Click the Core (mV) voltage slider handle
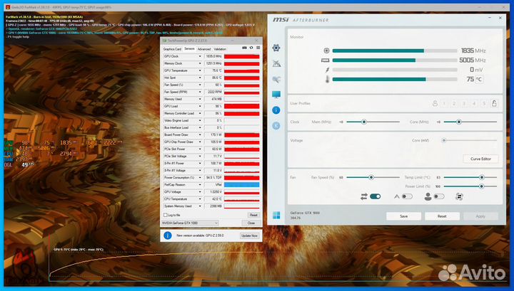Image resolution: width=514 pixels, height=291 pixels. click(x=443, y=140)
